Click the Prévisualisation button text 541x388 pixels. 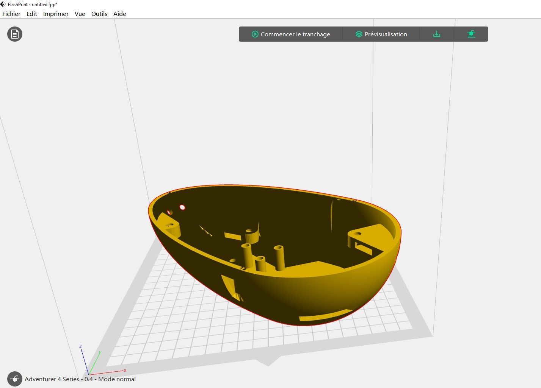pyautogui.click(x=386, y=34)
